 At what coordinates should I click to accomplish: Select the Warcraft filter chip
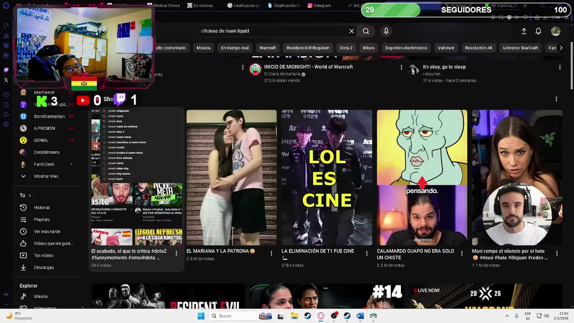(267, 48)
